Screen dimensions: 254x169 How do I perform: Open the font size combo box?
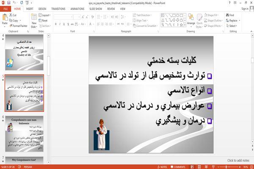pyautogui.click(x=77, y=17)
